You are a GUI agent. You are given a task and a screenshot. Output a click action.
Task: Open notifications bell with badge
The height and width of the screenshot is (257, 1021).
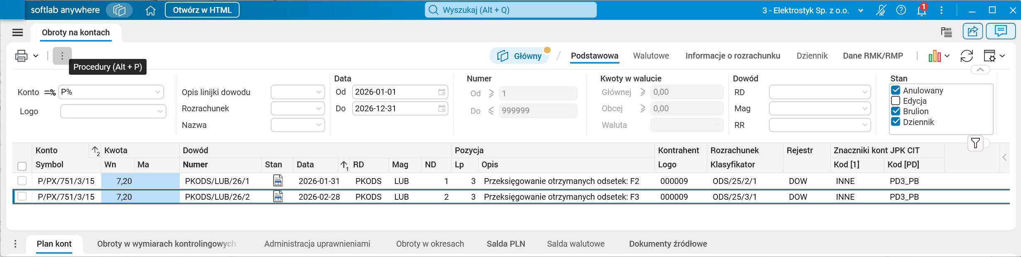922,10
